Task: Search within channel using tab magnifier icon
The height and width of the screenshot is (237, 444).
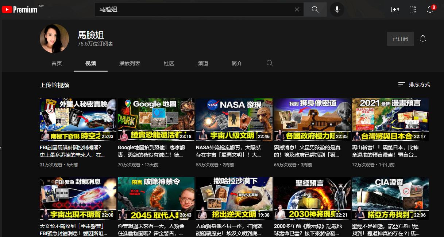Action: [x=270, y=63]
